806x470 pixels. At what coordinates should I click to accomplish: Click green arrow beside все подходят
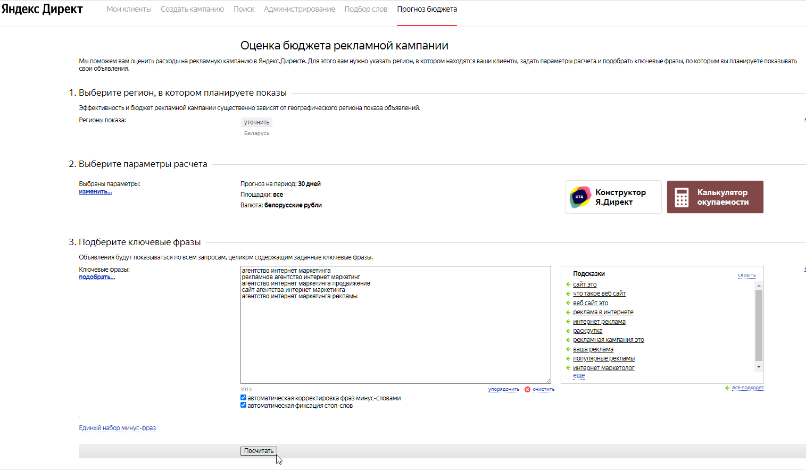727,388
